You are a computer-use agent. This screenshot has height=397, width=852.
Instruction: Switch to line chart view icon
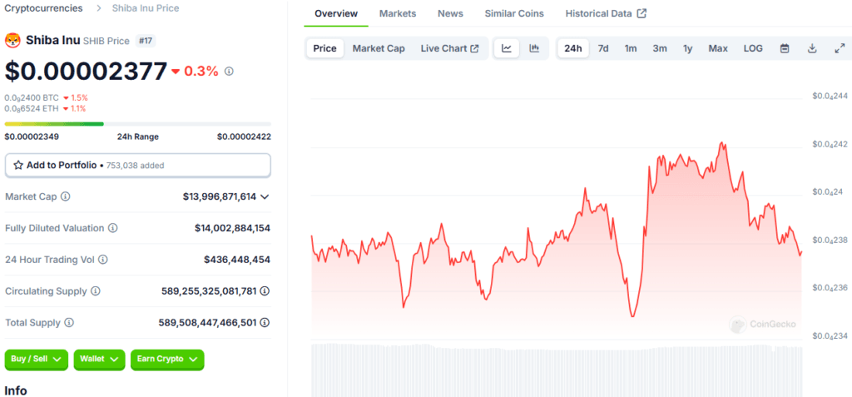(507, 48)
